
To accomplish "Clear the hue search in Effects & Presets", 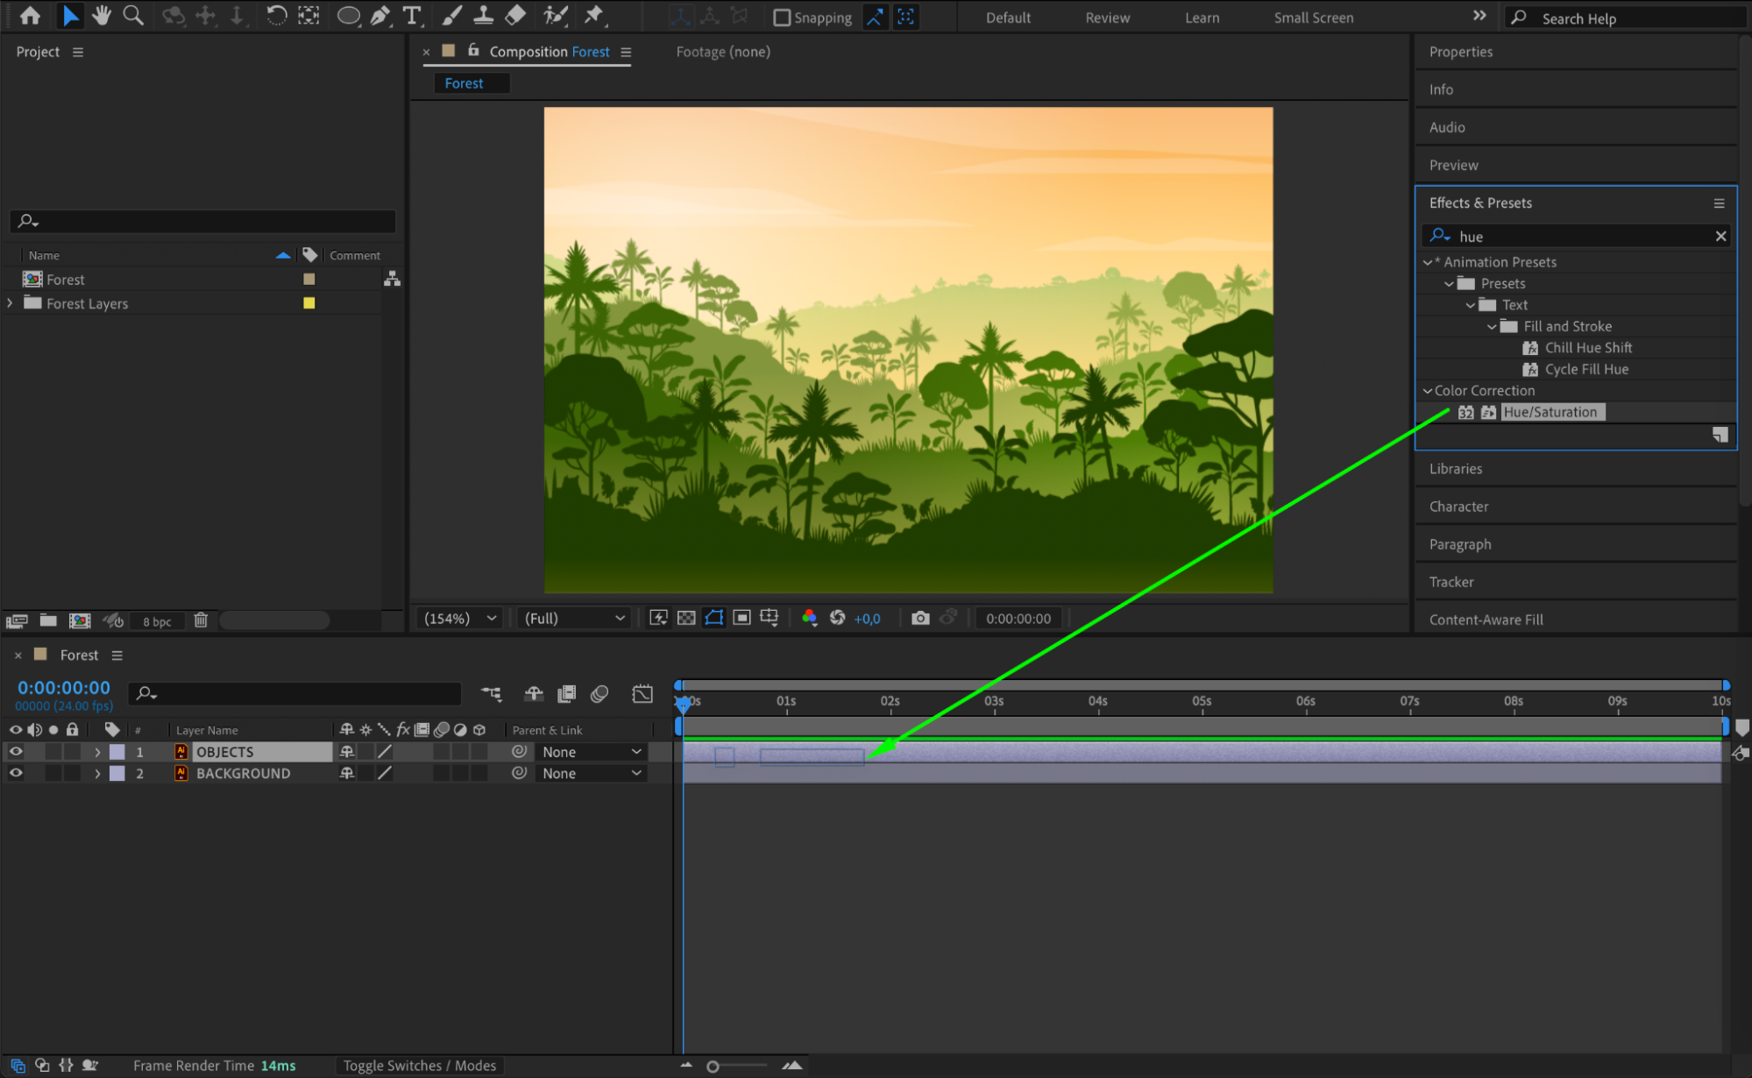I will tap(1720, 237).
